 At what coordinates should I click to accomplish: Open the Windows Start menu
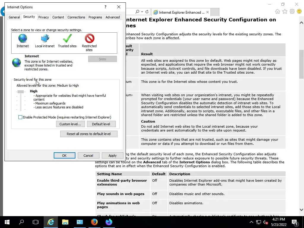click(x=7, y=222)
